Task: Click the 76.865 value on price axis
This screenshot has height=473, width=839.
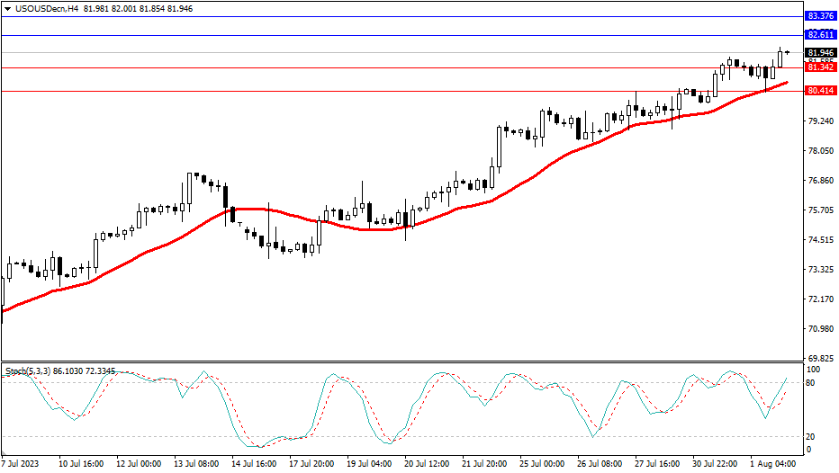Action: pos(820,181)
